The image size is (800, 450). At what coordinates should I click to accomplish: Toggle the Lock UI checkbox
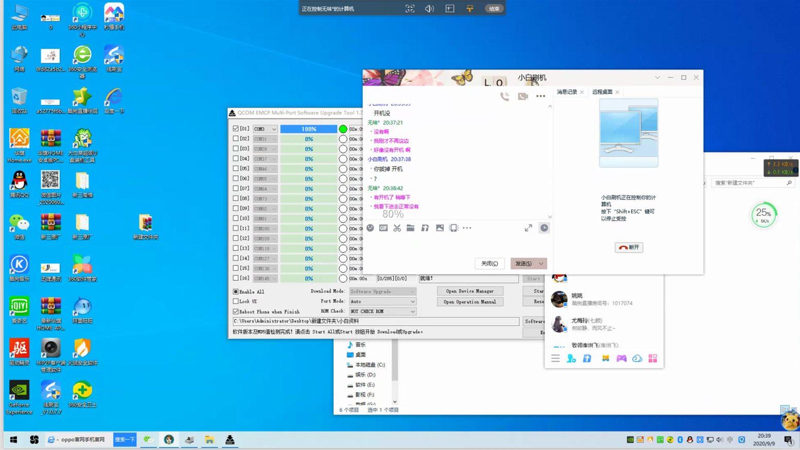pos(236,301)
